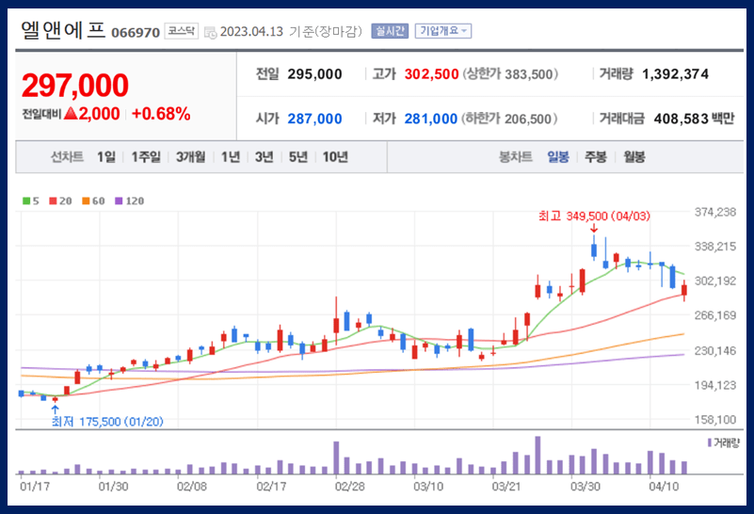Viewport: 754px width, 514px height.
Task: Click the 02/28 date axis label
Action: point(349,487)
